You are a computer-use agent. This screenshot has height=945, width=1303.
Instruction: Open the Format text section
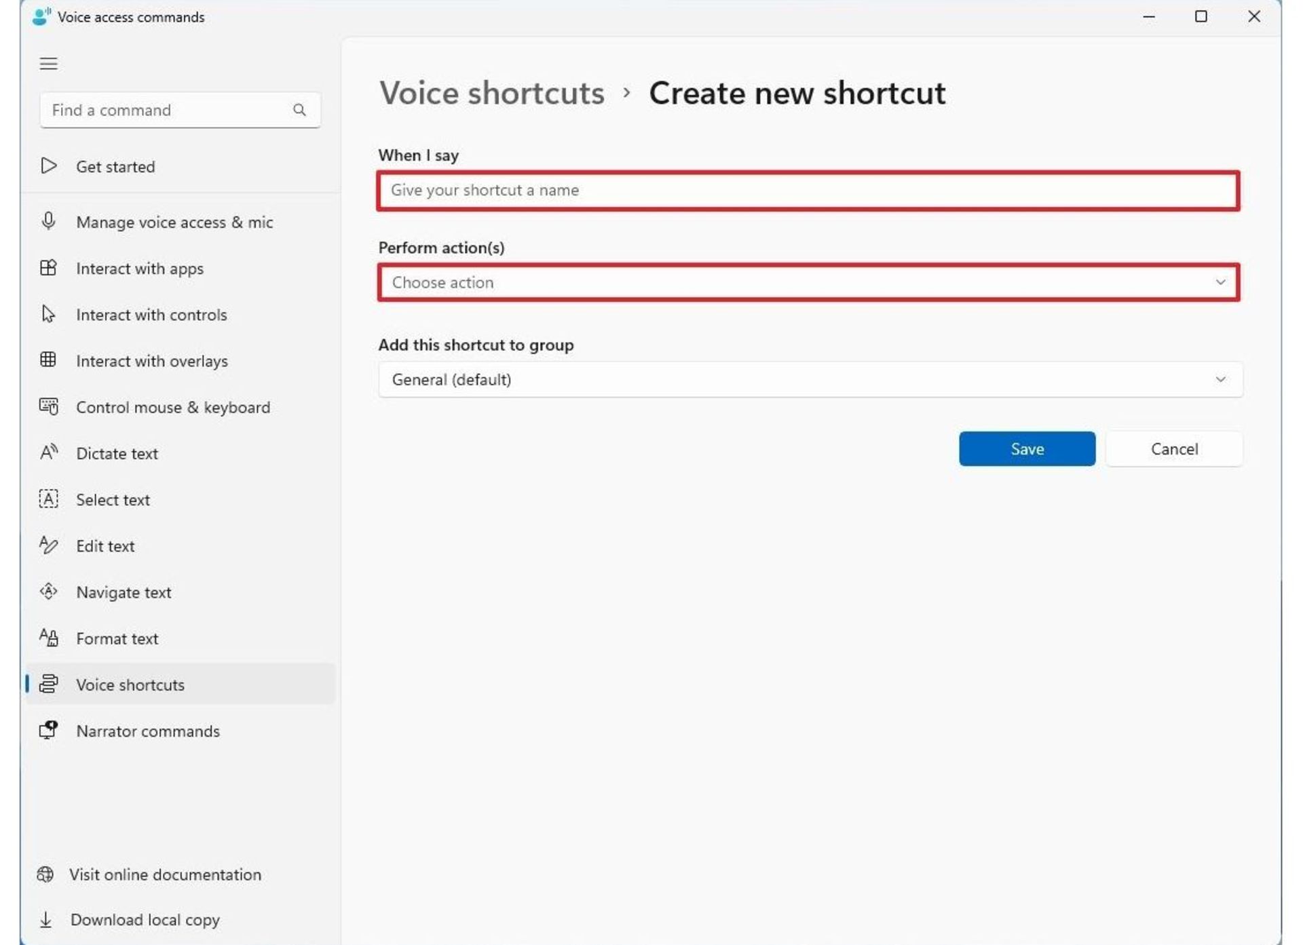coord(117,638)
